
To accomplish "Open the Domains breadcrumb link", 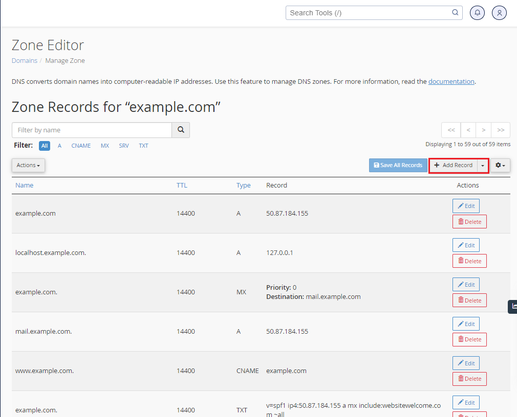I will point(25,61).
